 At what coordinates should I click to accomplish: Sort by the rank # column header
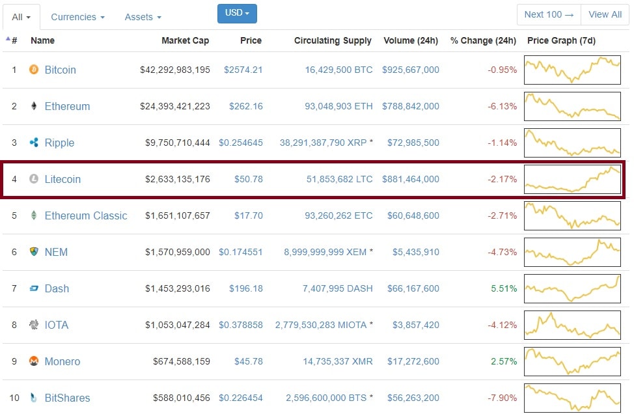click(14, 40)
